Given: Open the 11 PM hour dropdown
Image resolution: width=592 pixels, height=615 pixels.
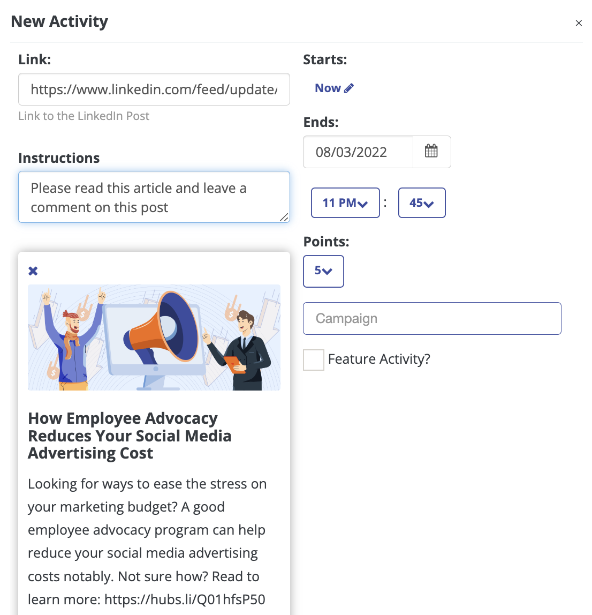Looking at the screenshot, I should tap(345, 203).
